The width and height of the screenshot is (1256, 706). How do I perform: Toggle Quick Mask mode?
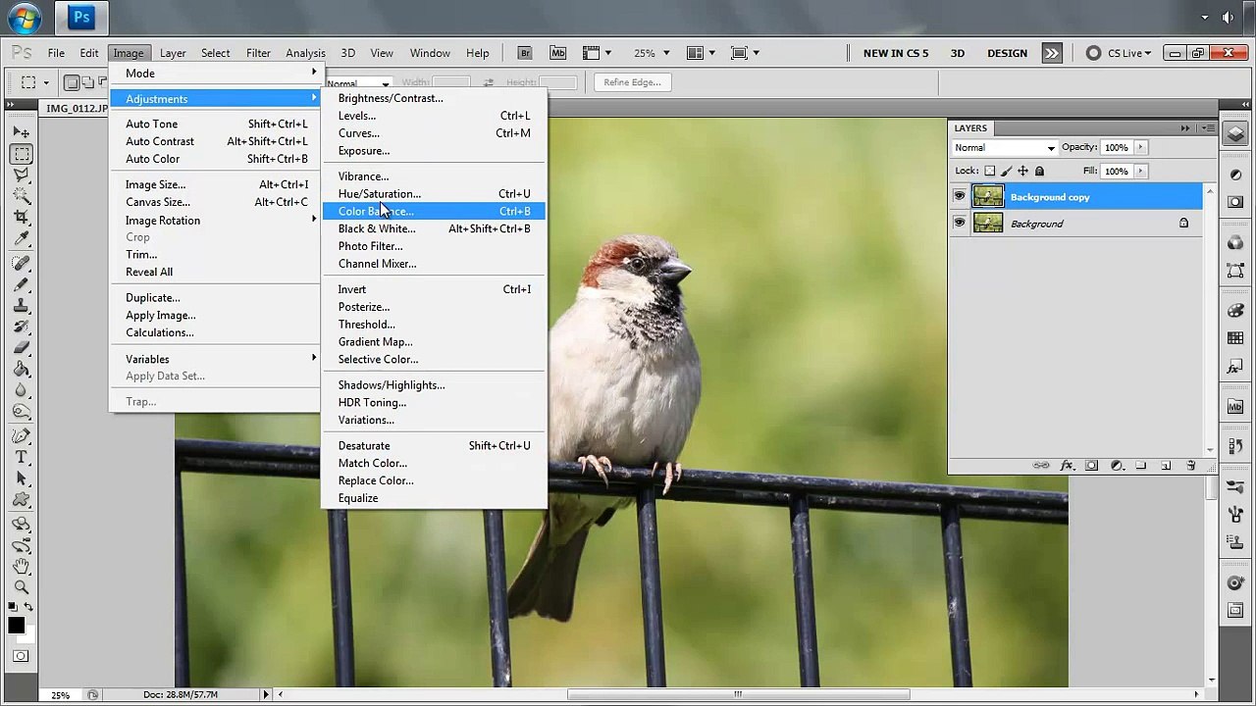22,656
